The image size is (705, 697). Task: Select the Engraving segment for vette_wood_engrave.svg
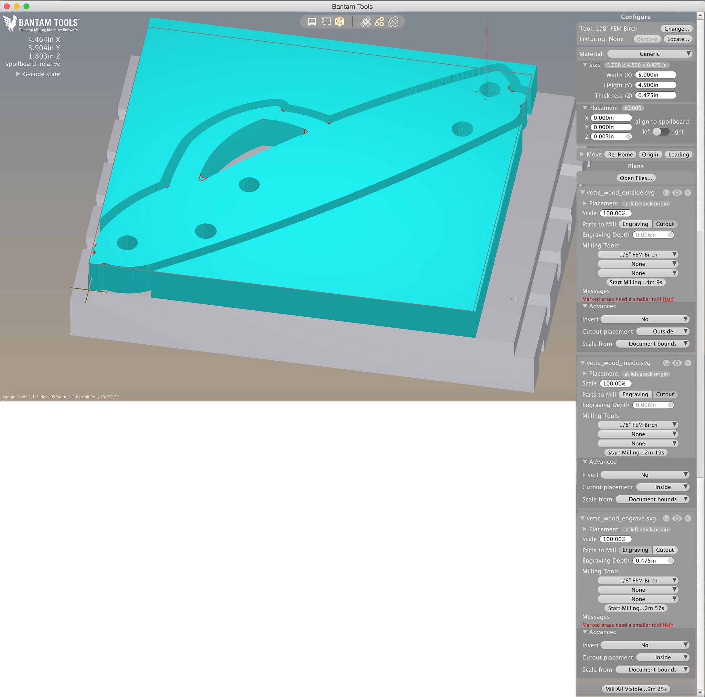coord(635,550)
